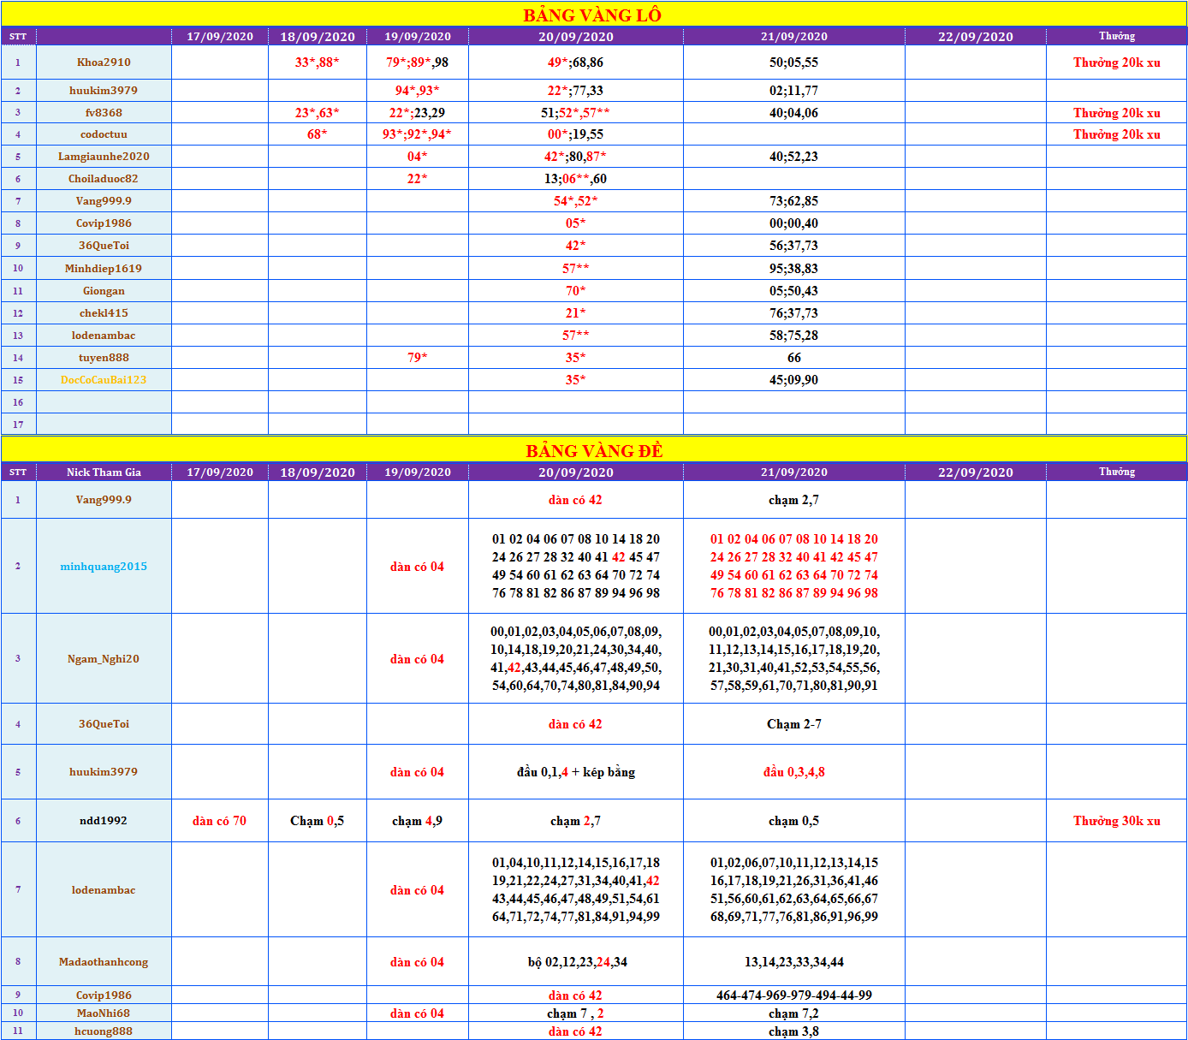Select the 'STT' header in the Lô table
The image size is (1188, 1040).
[18, 37]
